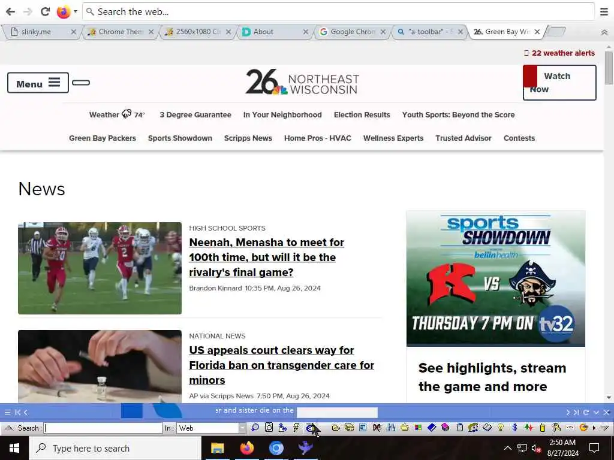The image size is (614, 460).
Task: Open the a-toolbar options triangle at far right
Action: point(604,428)
